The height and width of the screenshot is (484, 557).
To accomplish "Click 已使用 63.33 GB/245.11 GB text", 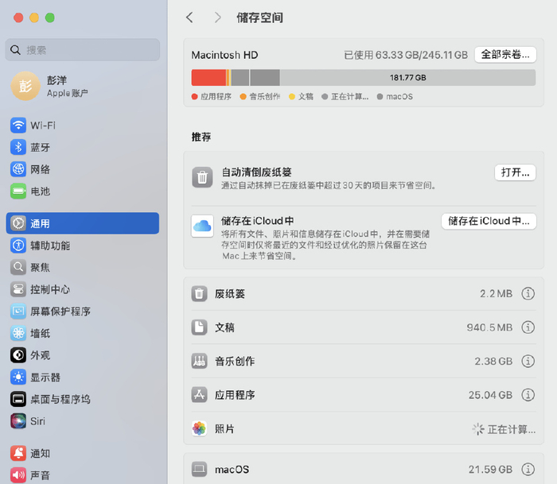I will coord(406,55).
